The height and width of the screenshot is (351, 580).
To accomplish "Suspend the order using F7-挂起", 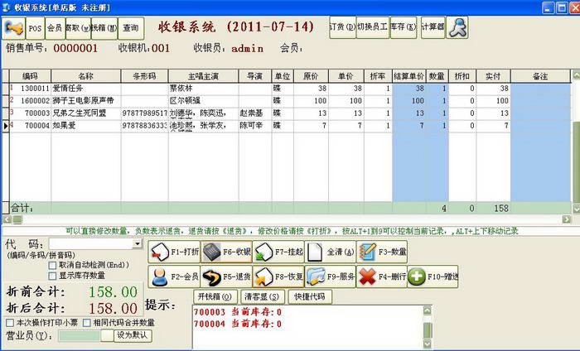I will click(278, 252).
